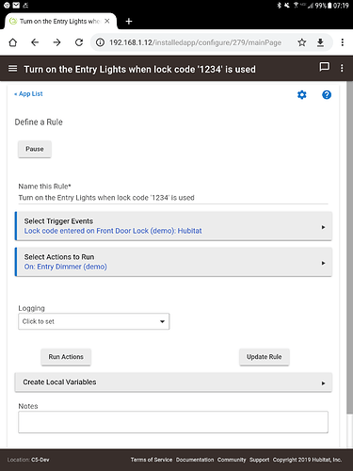Screen dimensions: 353x471
Task: Go forward in the browser
Action: 56,42
